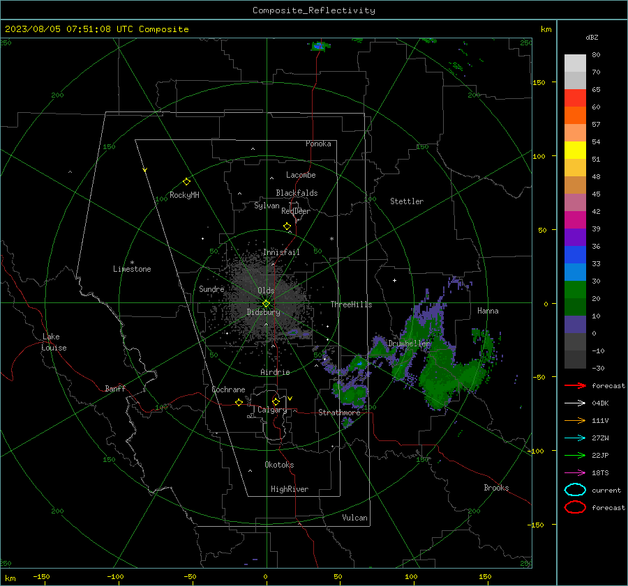The height and width of the screenshot is (586, 628).
Task: Select the light blue 30-33 dBZ swatch
Action: (x=575, y=272)
